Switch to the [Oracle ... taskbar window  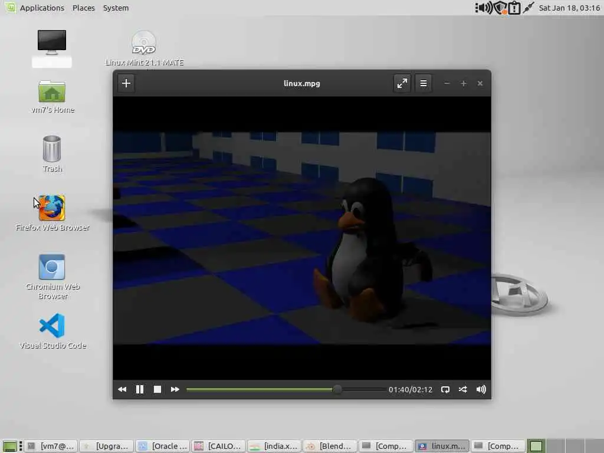tap(163, 446)
